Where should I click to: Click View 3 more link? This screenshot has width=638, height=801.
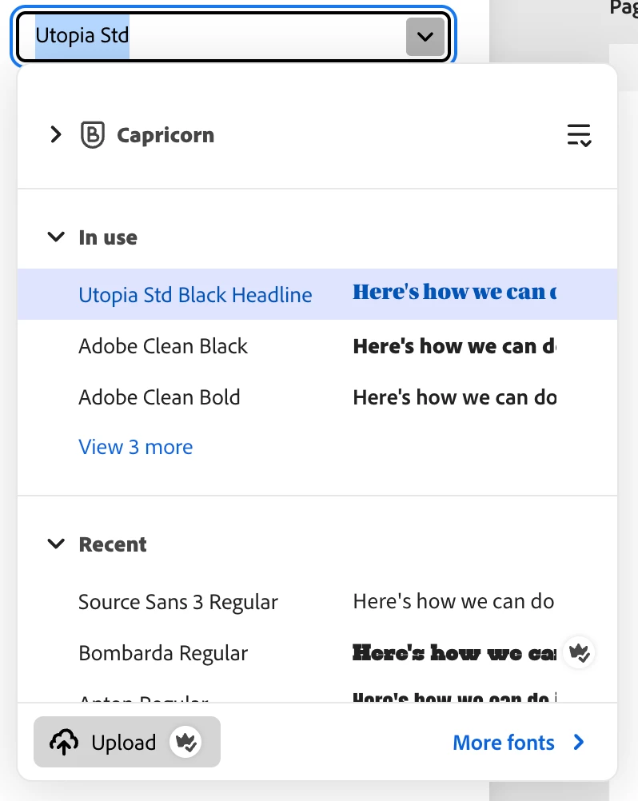click(136, 447)
